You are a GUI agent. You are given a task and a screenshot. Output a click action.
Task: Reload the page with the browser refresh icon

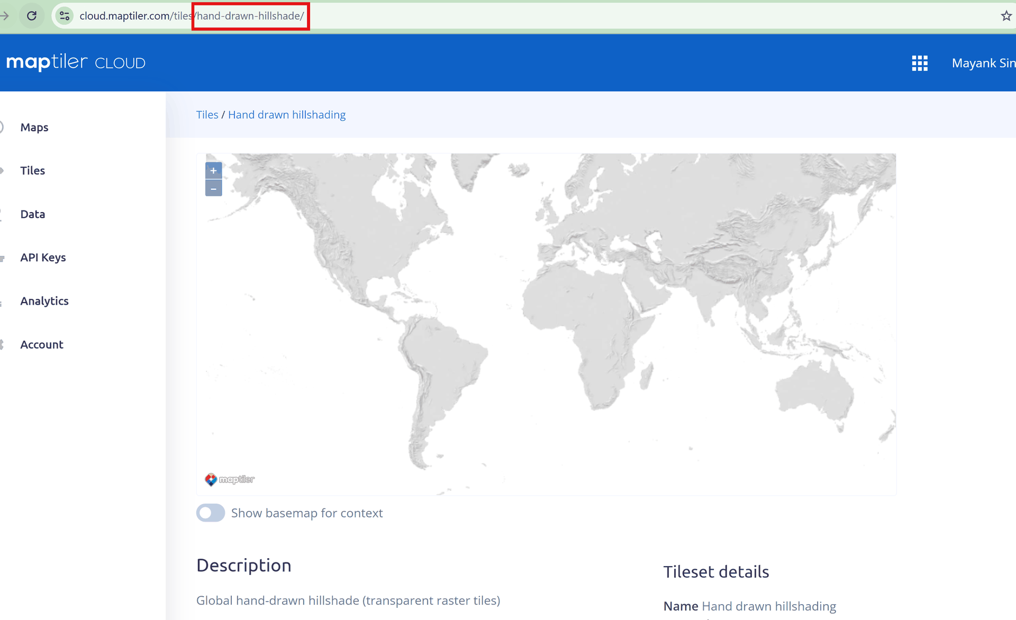(32, 16)
